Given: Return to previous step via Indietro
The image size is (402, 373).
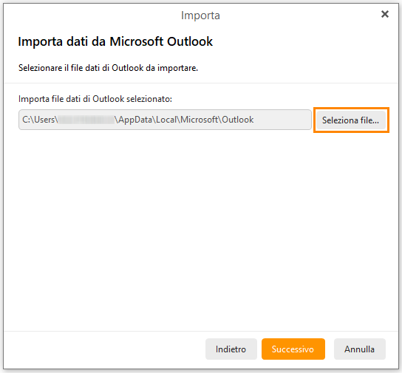Looking at the screenshot, I should (231, 349).
